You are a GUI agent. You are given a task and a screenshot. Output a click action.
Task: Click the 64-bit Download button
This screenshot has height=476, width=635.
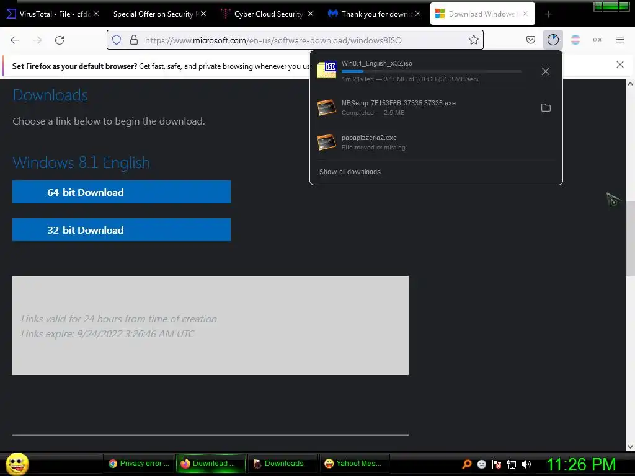pos(122,192)
